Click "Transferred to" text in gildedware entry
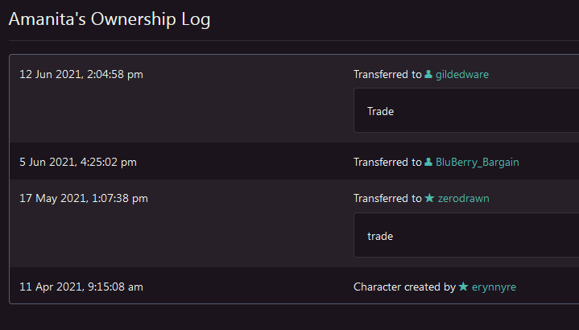This screenshot has height=330, width=579. point(387,75)
